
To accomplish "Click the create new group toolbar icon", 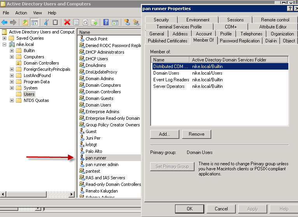I will coord(136,22).
